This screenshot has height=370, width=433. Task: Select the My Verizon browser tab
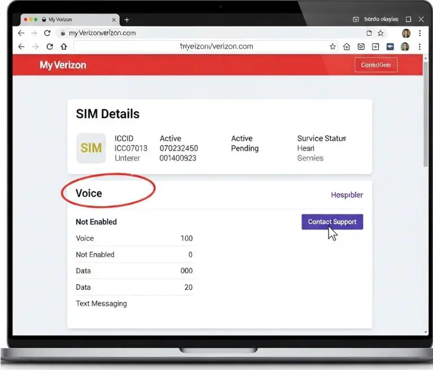pos(70,20)
